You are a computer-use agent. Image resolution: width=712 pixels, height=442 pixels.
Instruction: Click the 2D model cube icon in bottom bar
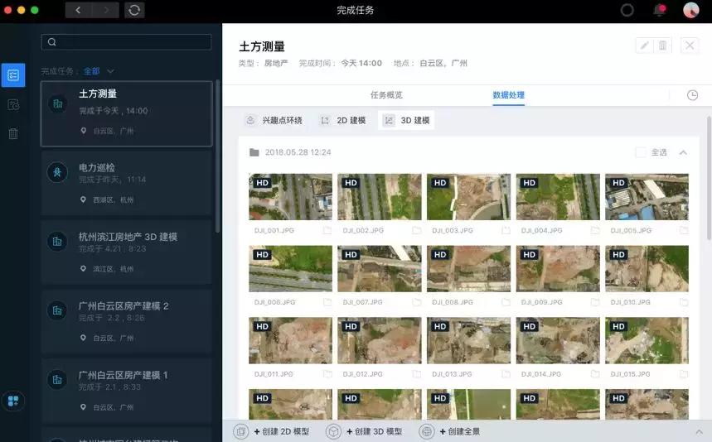point(241,431)
